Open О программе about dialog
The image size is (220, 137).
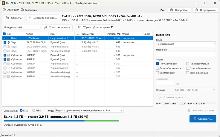(205, 10)
